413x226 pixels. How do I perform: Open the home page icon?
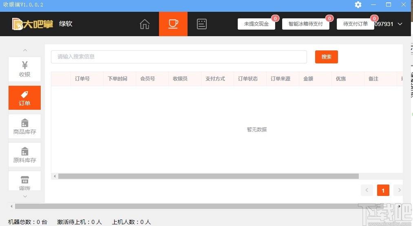click(x=145, y=24)
